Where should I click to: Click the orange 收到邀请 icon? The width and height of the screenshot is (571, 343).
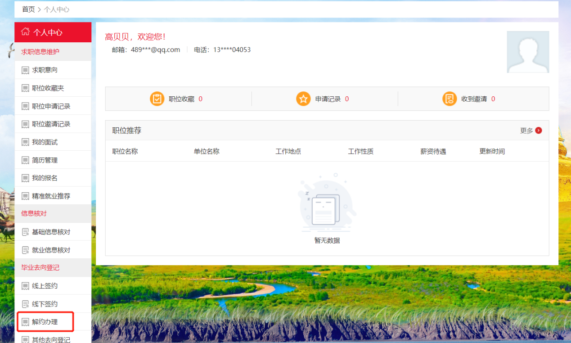(450, 99)
